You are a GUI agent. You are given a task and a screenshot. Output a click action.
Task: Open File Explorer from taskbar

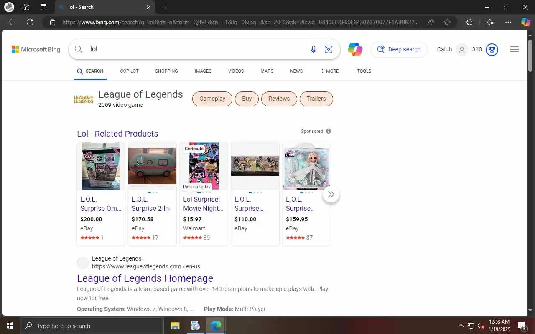tap(175, 326)
